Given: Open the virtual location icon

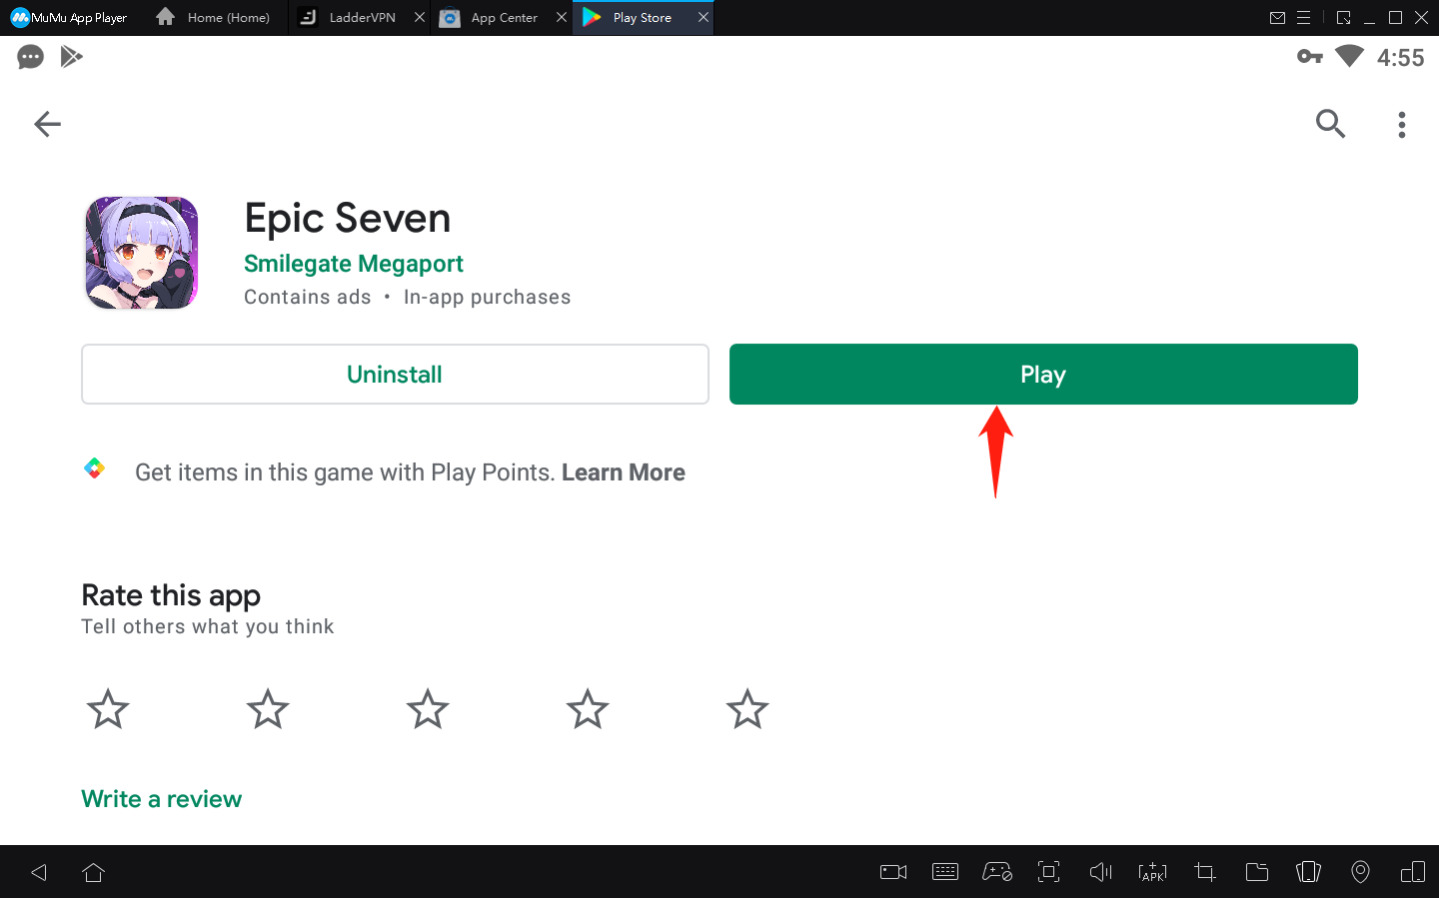Looking at the screenshot, I should tap(1360, 871).
